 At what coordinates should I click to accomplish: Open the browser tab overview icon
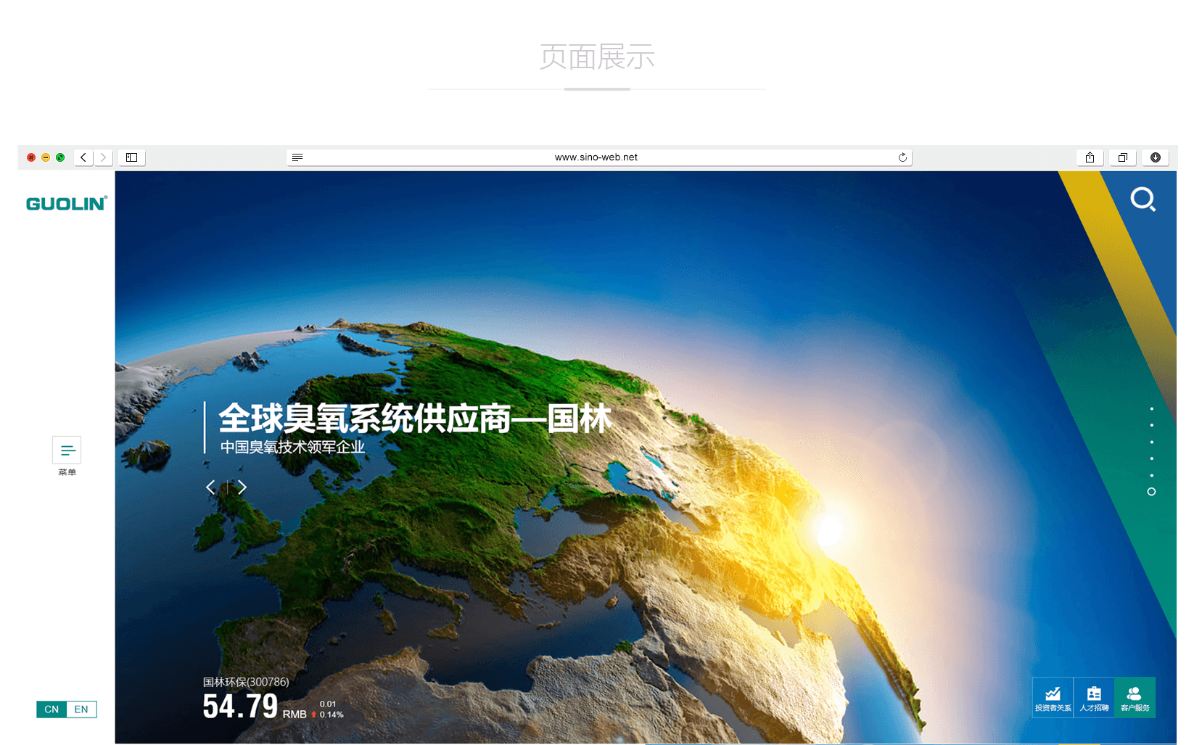click(1122, 157)
